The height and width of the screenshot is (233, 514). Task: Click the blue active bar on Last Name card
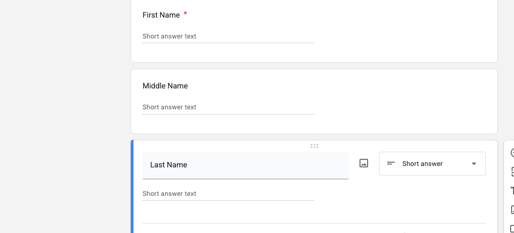pyautogui.click(x=132, y=186)
